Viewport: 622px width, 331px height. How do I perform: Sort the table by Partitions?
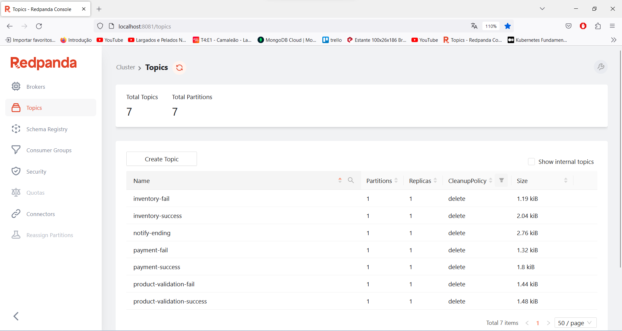396,181
